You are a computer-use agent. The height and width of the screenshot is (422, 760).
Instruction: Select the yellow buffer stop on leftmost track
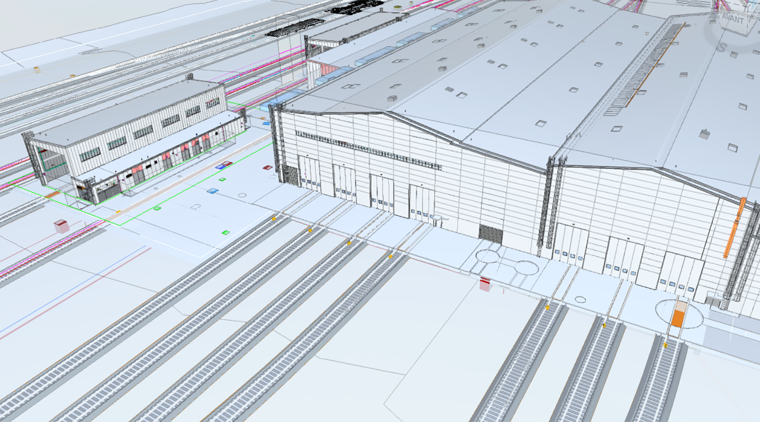click(x=274, y=219)
